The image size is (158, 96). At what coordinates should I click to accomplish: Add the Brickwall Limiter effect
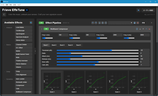click(24, 82)
